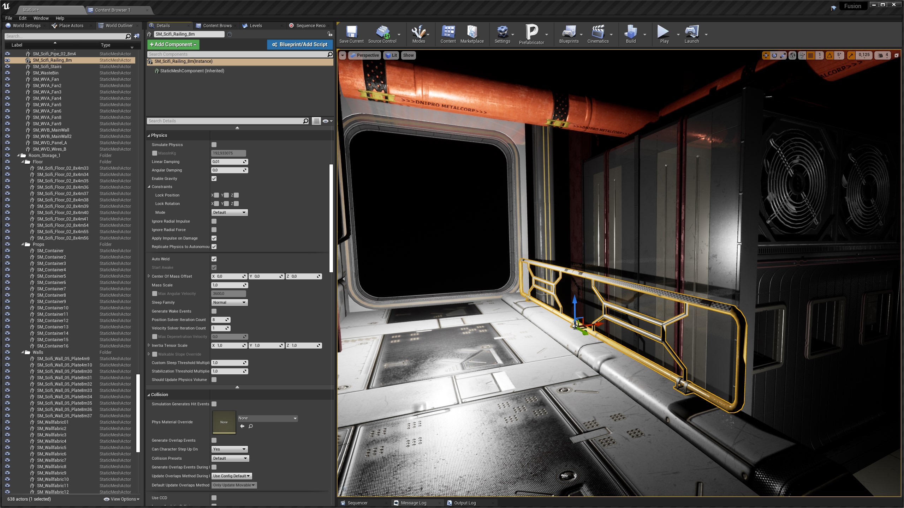
Task: Toggle world/local coordinate system globe icon
Action: pos(792,55)
